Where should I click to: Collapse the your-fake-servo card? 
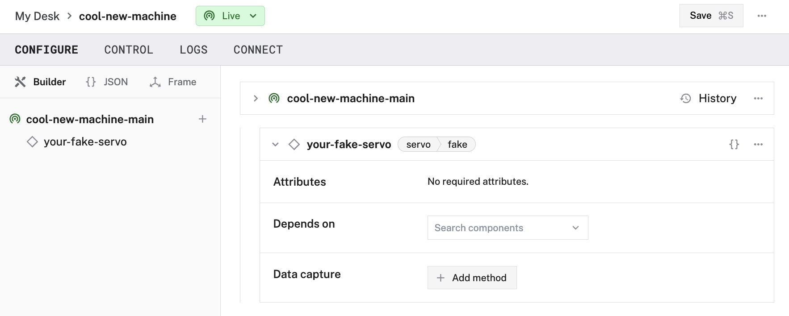[x=275, y=145]
